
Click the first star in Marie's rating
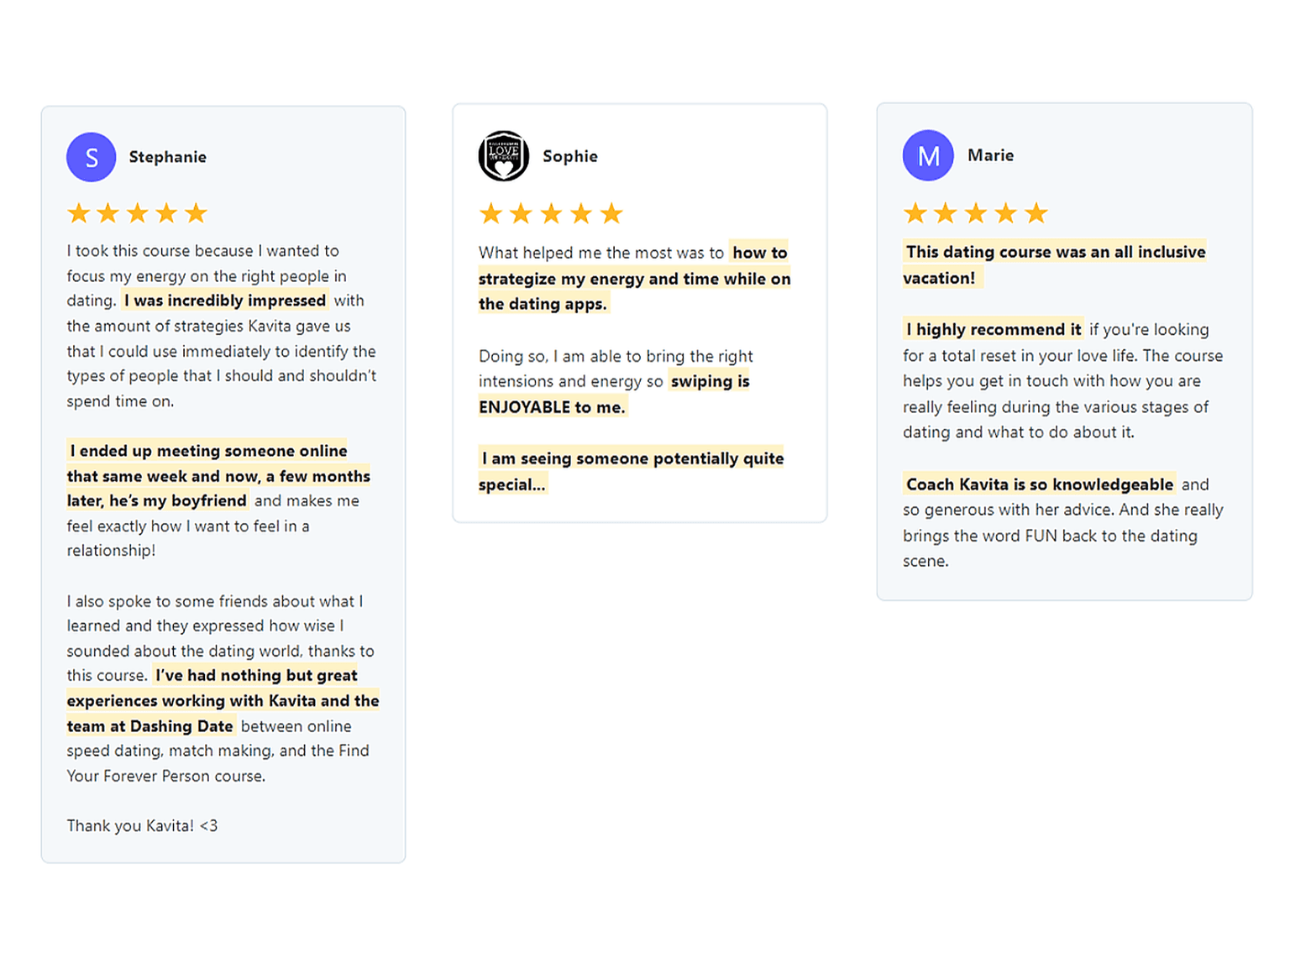pyautogui.click(x=915, y=213)
